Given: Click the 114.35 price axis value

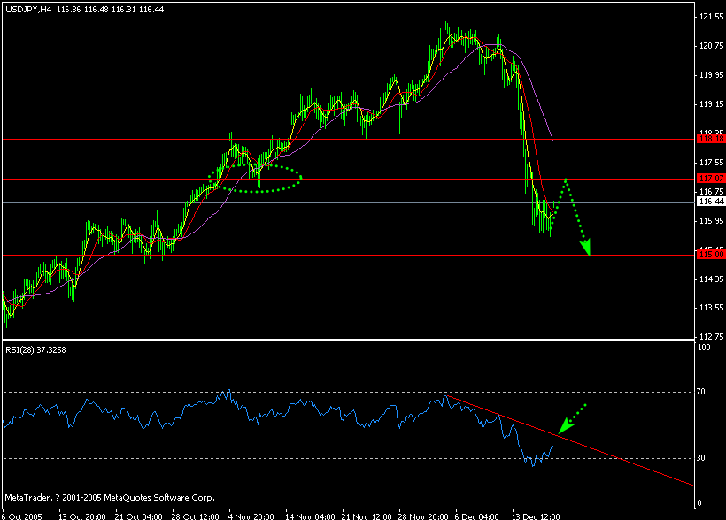Looking at the screenshot, I should pyautogui.click(x=711, y=279).
